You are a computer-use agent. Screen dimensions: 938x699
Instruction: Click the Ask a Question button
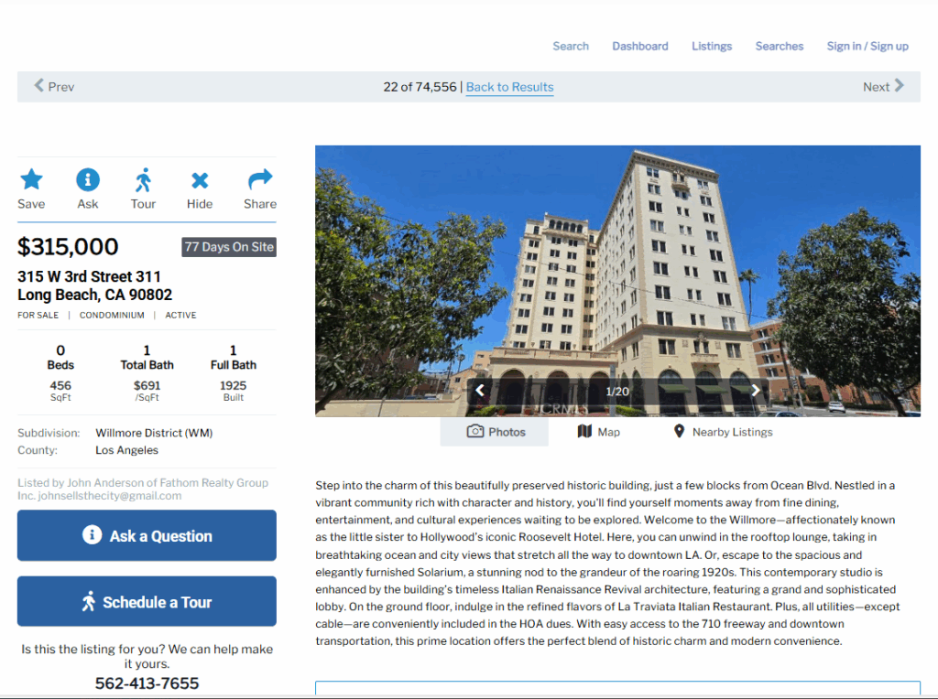(147, 535)
